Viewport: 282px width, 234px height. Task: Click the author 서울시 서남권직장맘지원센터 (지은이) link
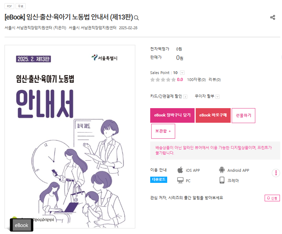tap(35, 28)
